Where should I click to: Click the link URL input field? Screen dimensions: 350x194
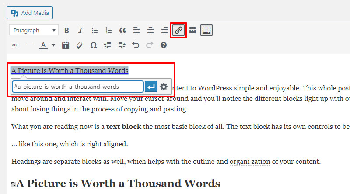coord(78,87)
